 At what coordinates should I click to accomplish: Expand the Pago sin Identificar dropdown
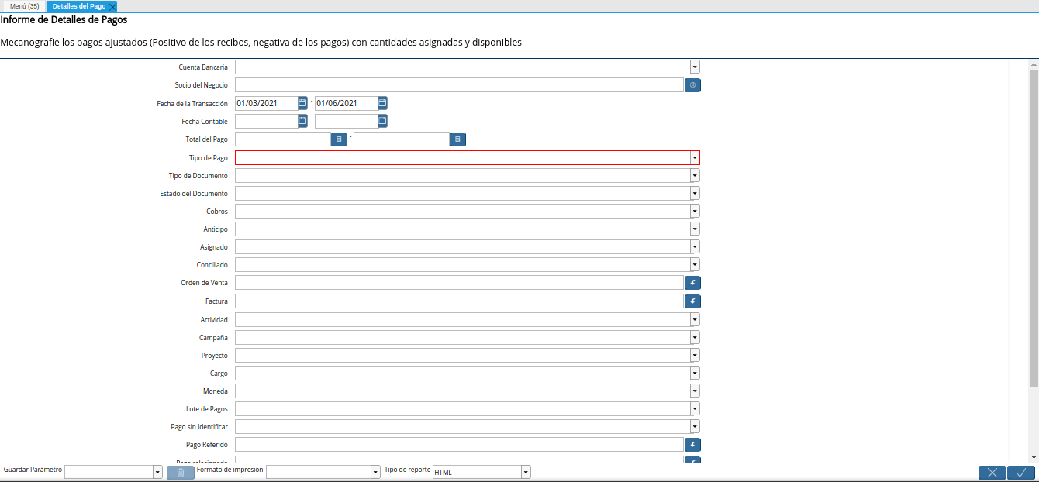695,427
